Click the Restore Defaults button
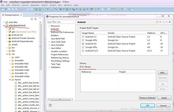 (147, 98)
